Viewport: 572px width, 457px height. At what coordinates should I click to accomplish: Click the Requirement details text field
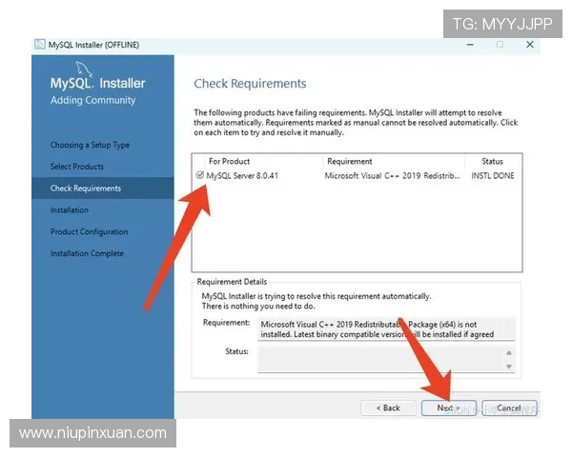click(386, 329)
